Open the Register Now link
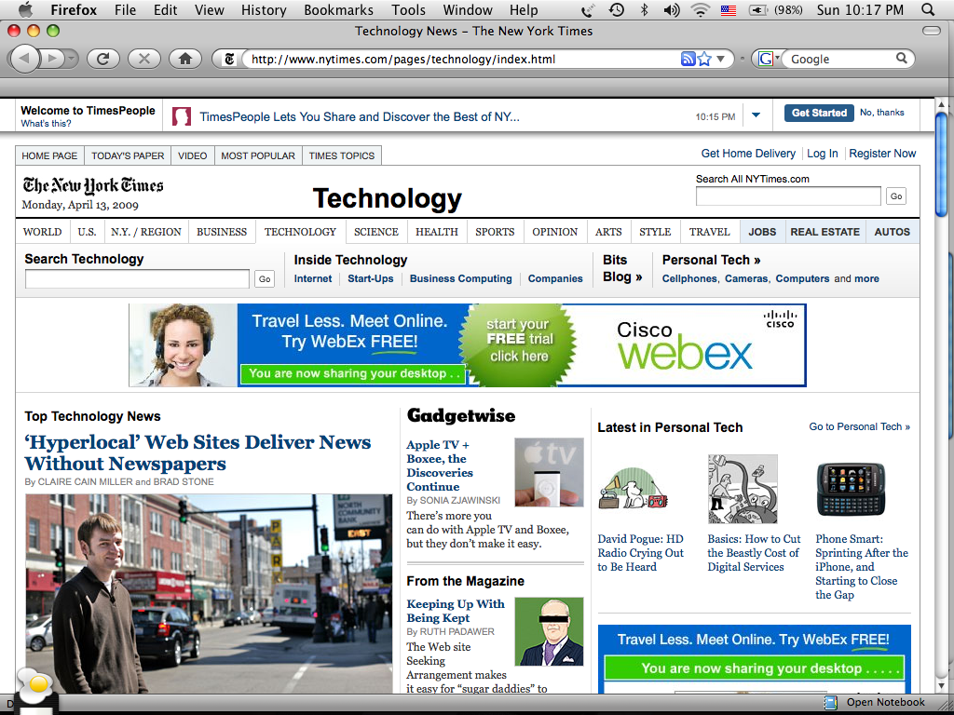 click(x=882, y=154)
